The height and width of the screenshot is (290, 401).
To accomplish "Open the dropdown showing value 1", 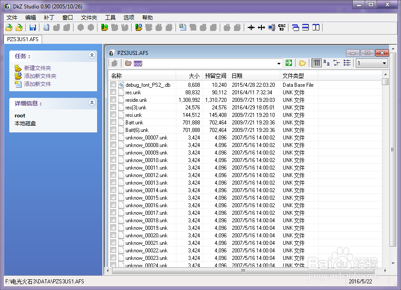I will point(372,63).
